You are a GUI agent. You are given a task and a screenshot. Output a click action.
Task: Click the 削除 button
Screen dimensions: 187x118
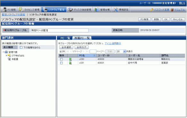point(156,19)
